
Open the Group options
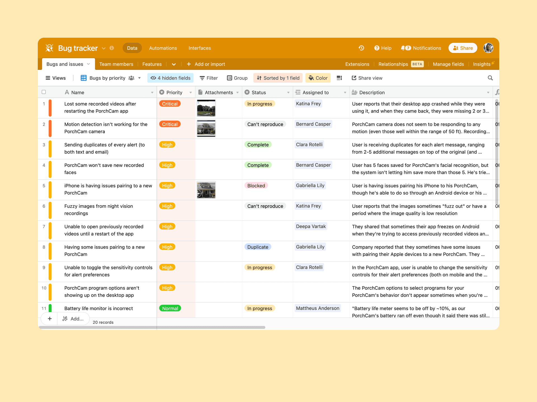(237, 78)
